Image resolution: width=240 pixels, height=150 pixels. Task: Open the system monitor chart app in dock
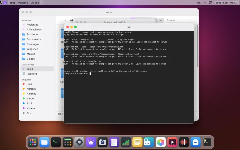126,142
